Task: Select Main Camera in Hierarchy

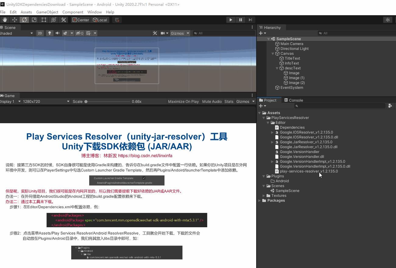Action: coord(292,44)
